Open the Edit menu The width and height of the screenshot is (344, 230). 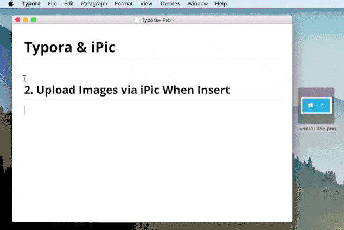pyautogui.click(x=69, y=4)
